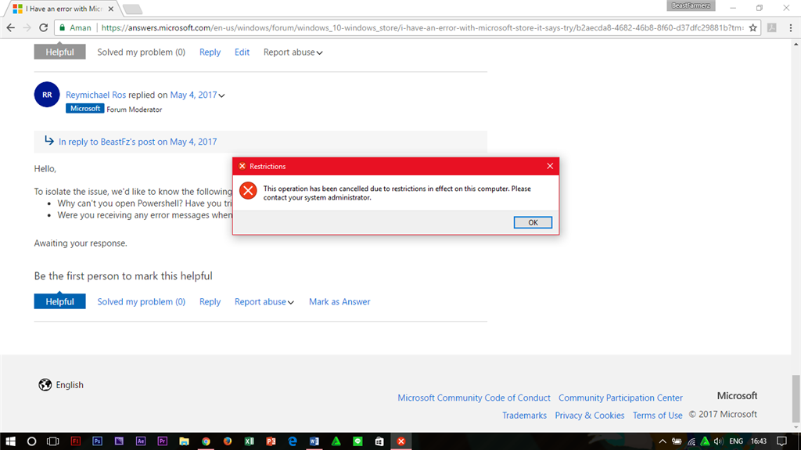
Task: Go back using Chrome's back arrow
Action: click(x=11, y=27)
